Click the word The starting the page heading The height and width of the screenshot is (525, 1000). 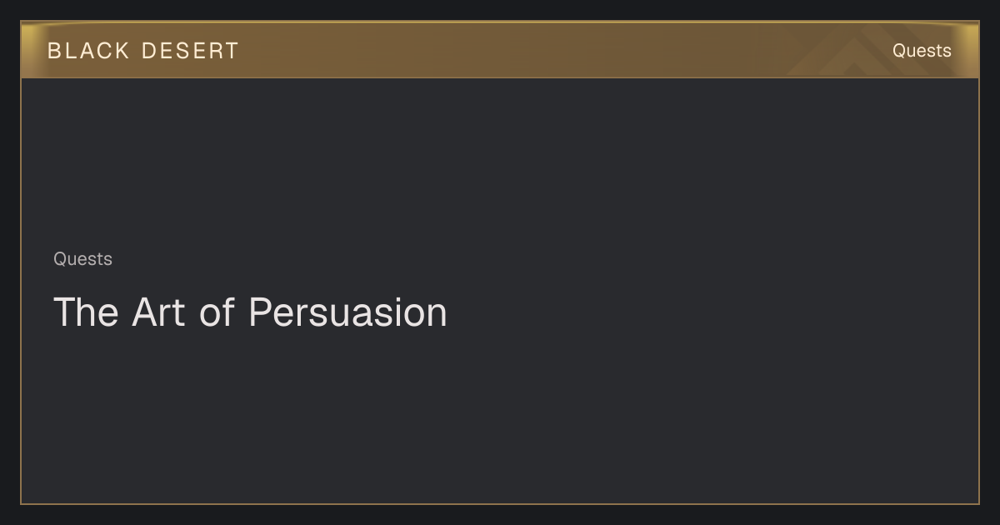pos(86,312)
